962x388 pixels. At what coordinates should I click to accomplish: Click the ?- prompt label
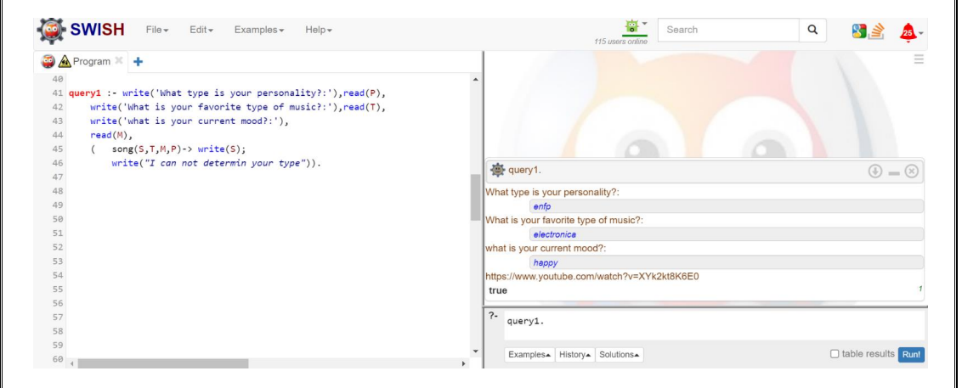[492, 317]
